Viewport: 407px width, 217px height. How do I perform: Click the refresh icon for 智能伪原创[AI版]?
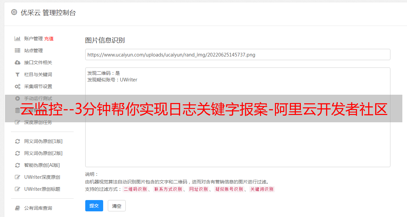[18, 165]
